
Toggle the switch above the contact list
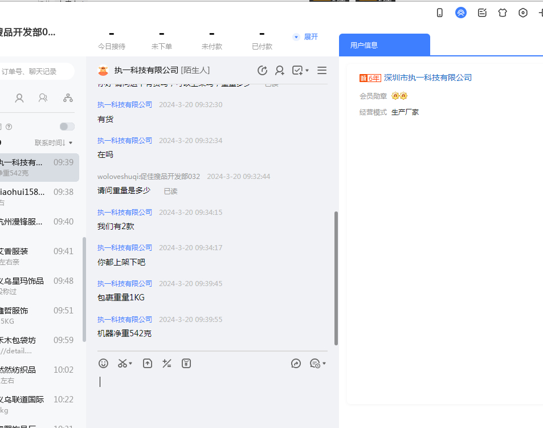[x=67, y=127]
